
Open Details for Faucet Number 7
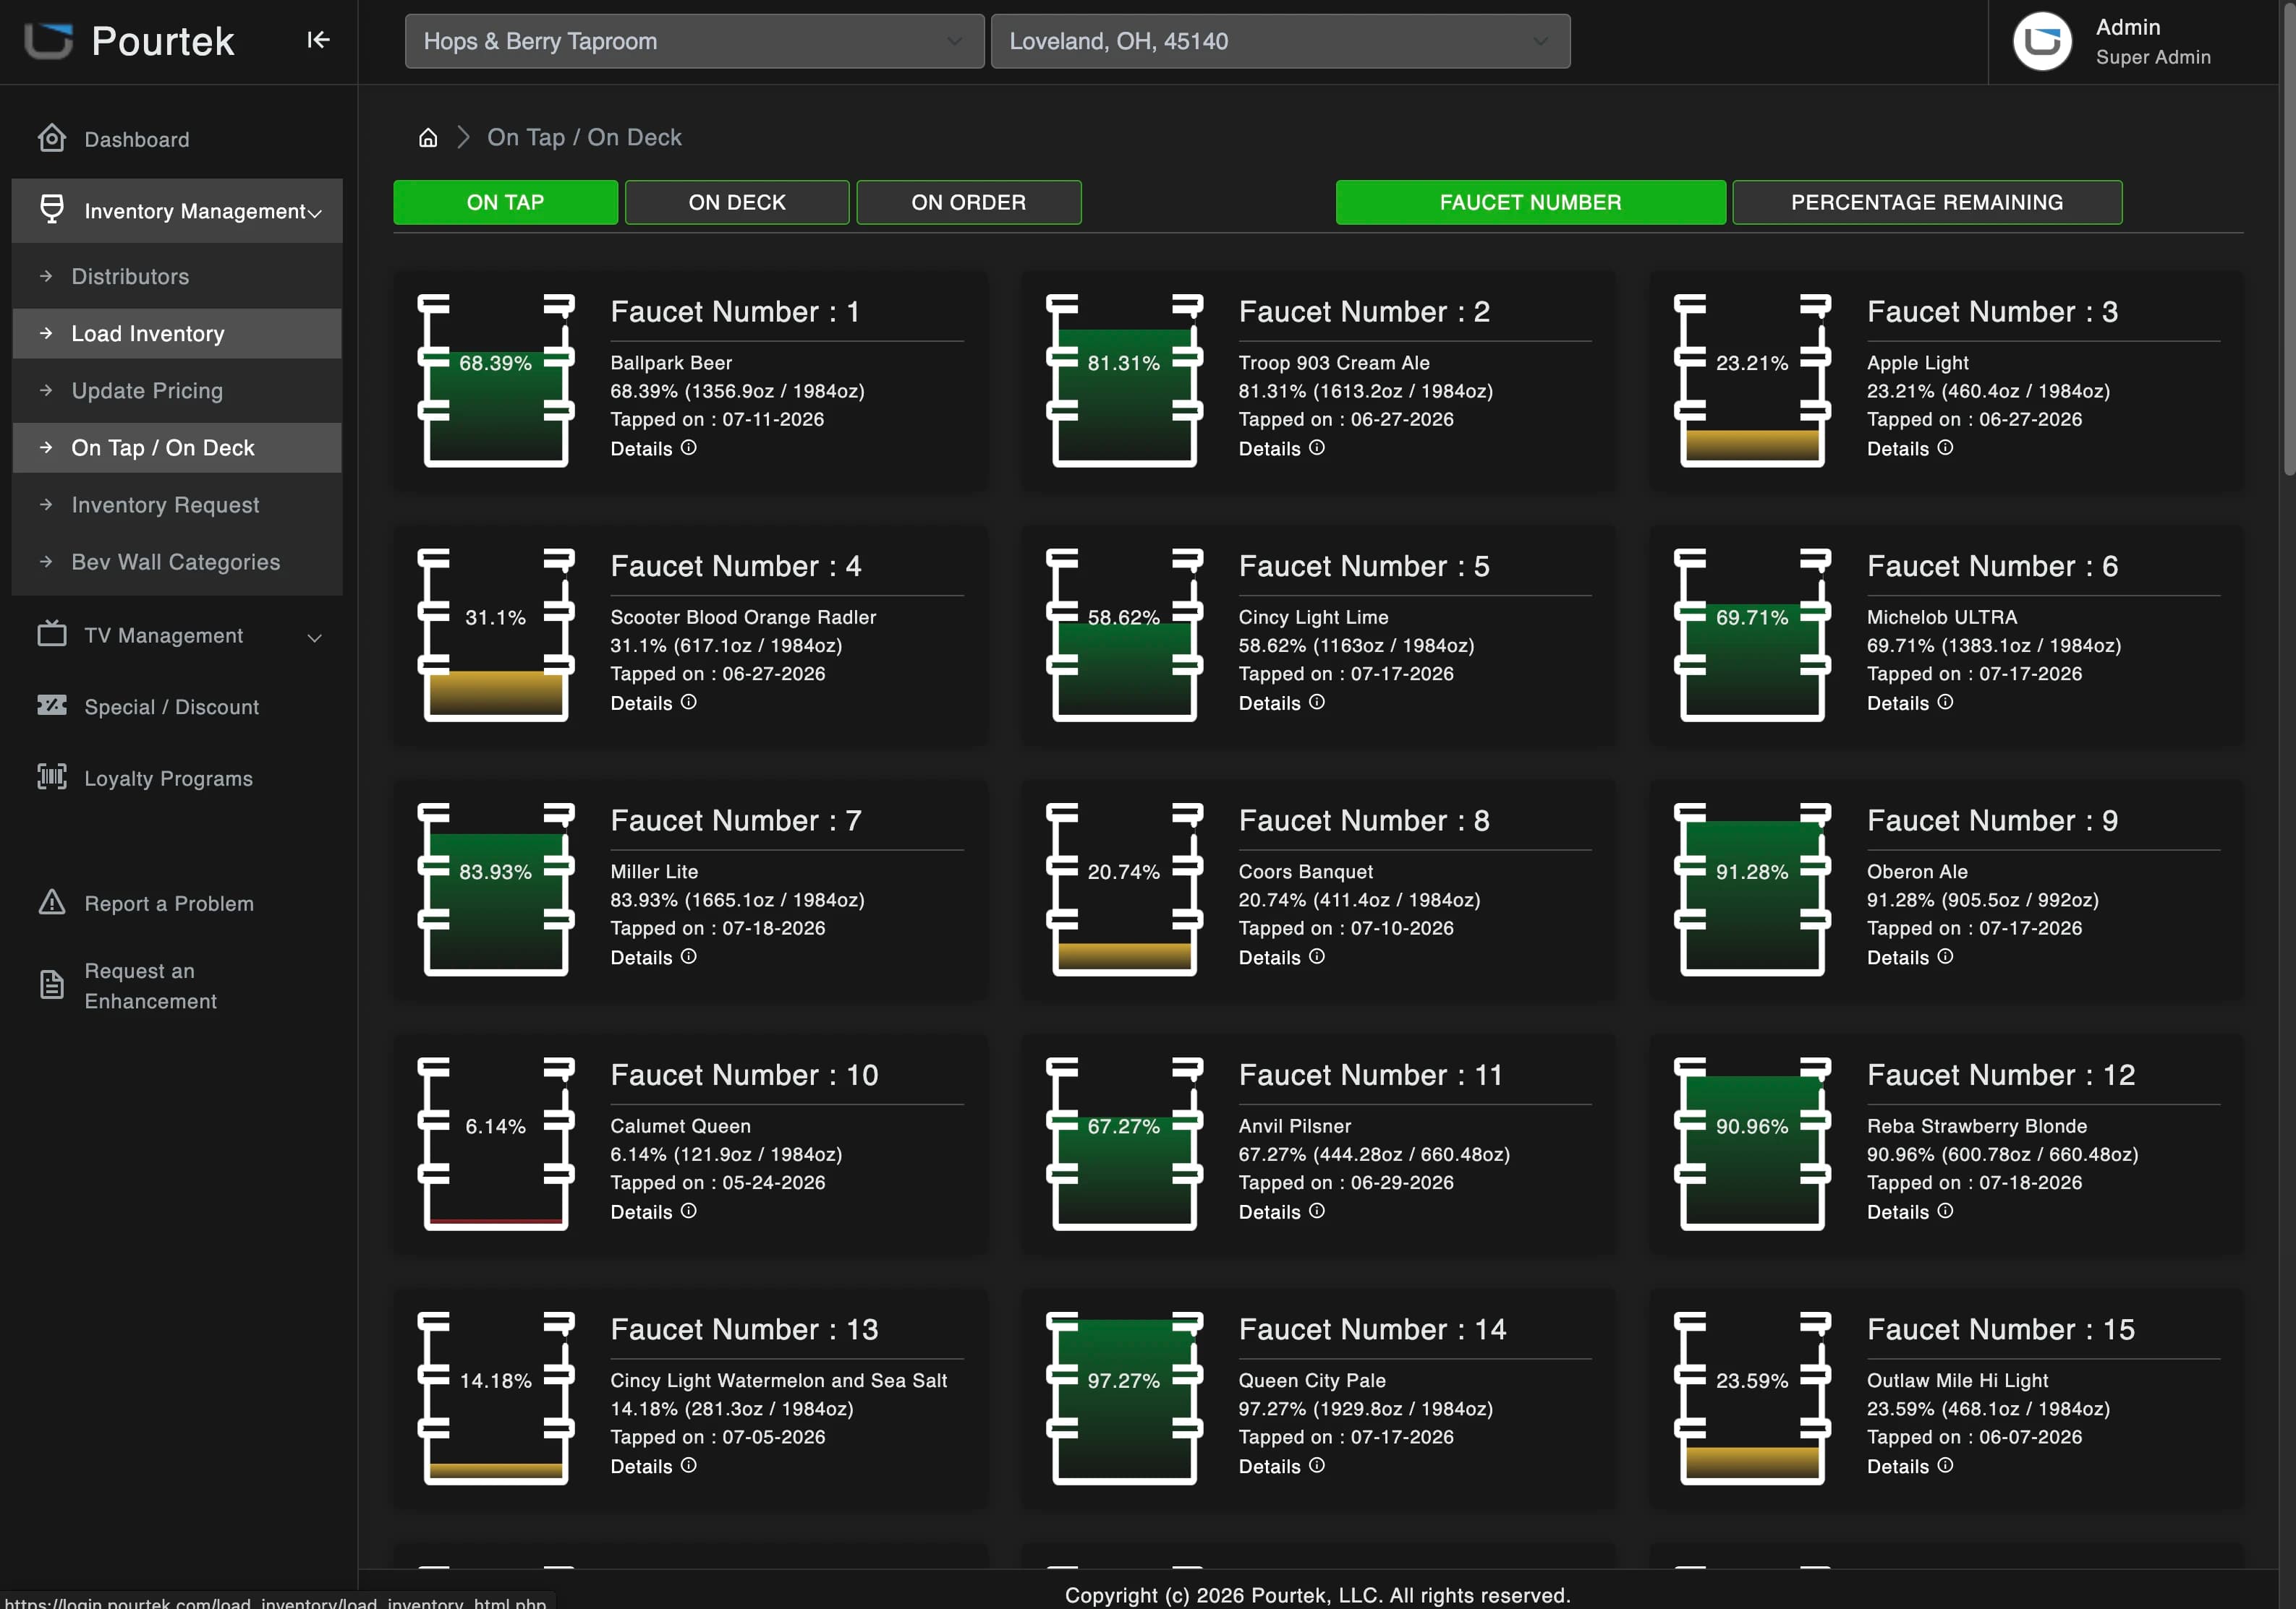pos(653,956)
